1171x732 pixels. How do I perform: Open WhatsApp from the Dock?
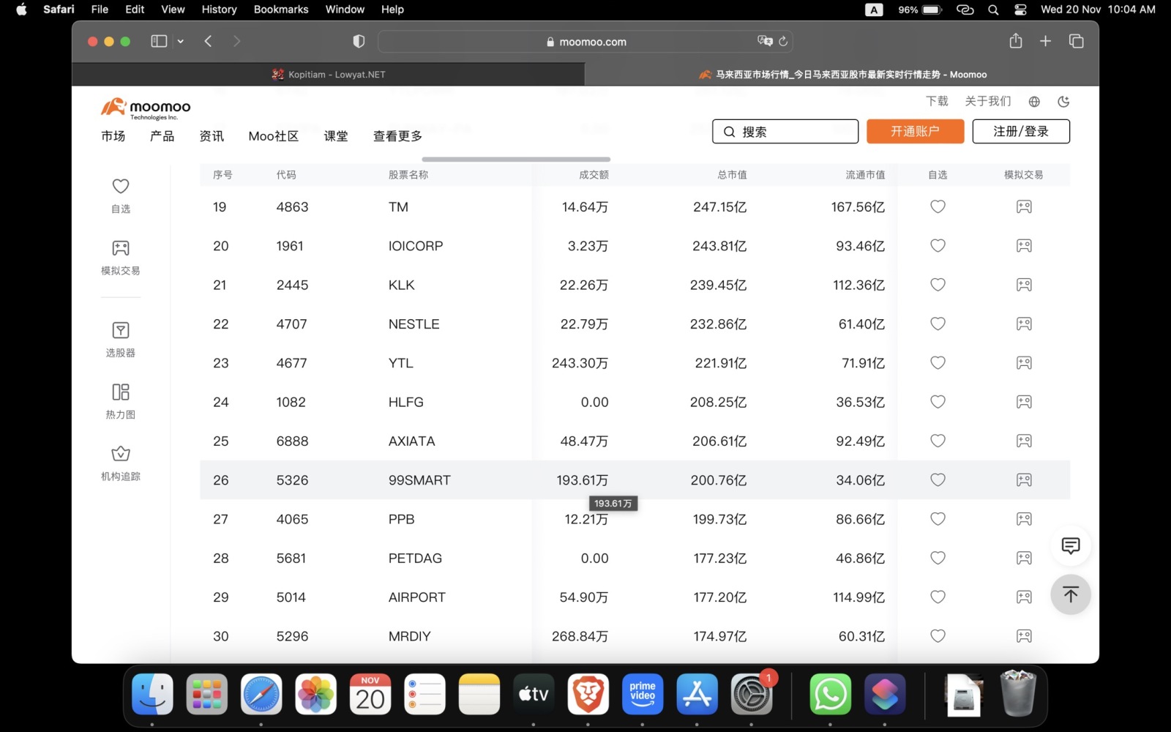click(x=830, y=694)
